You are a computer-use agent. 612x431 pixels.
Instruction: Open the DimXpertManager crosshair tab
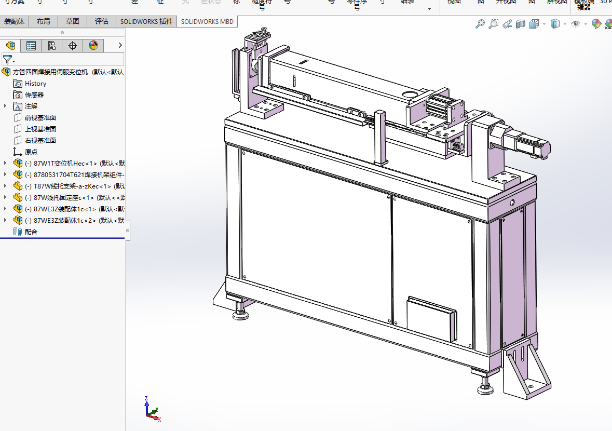point(73,46)
